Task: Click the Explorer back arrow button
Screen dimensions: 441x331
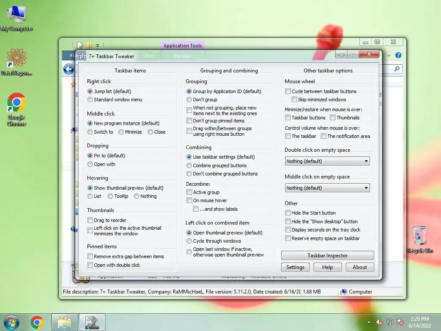Action: click(68, 69)
